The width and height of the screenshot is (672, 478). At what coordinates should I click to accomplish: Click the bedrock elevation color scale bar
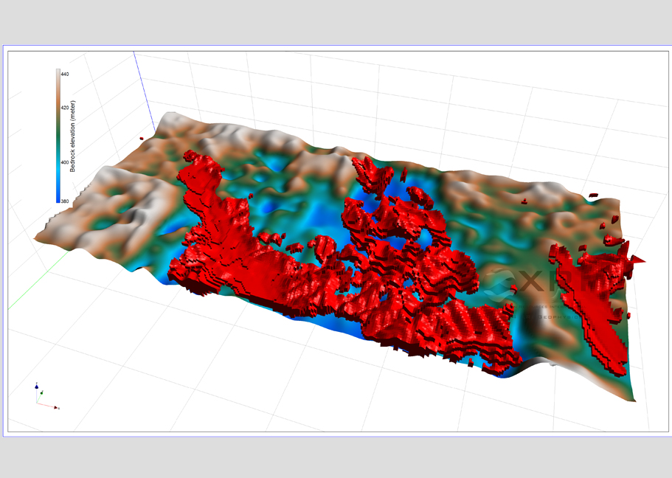[x=58, y=136]
